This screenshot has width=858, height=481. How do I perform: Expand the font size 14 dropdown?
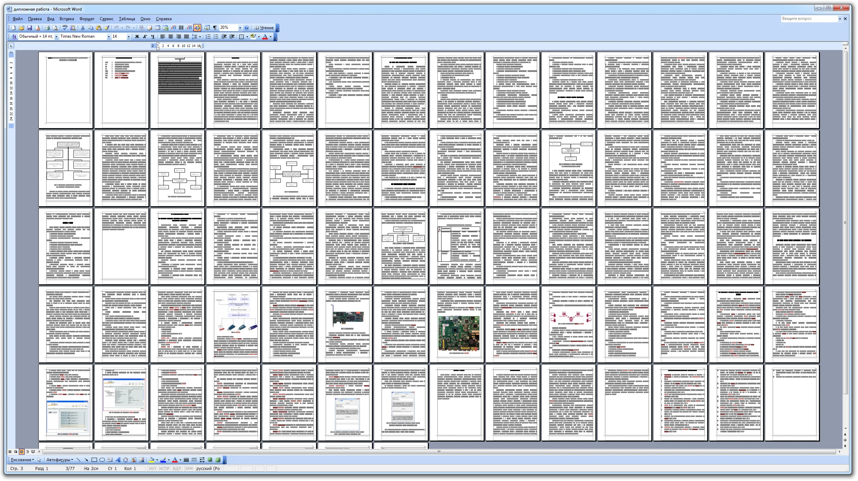129,36
